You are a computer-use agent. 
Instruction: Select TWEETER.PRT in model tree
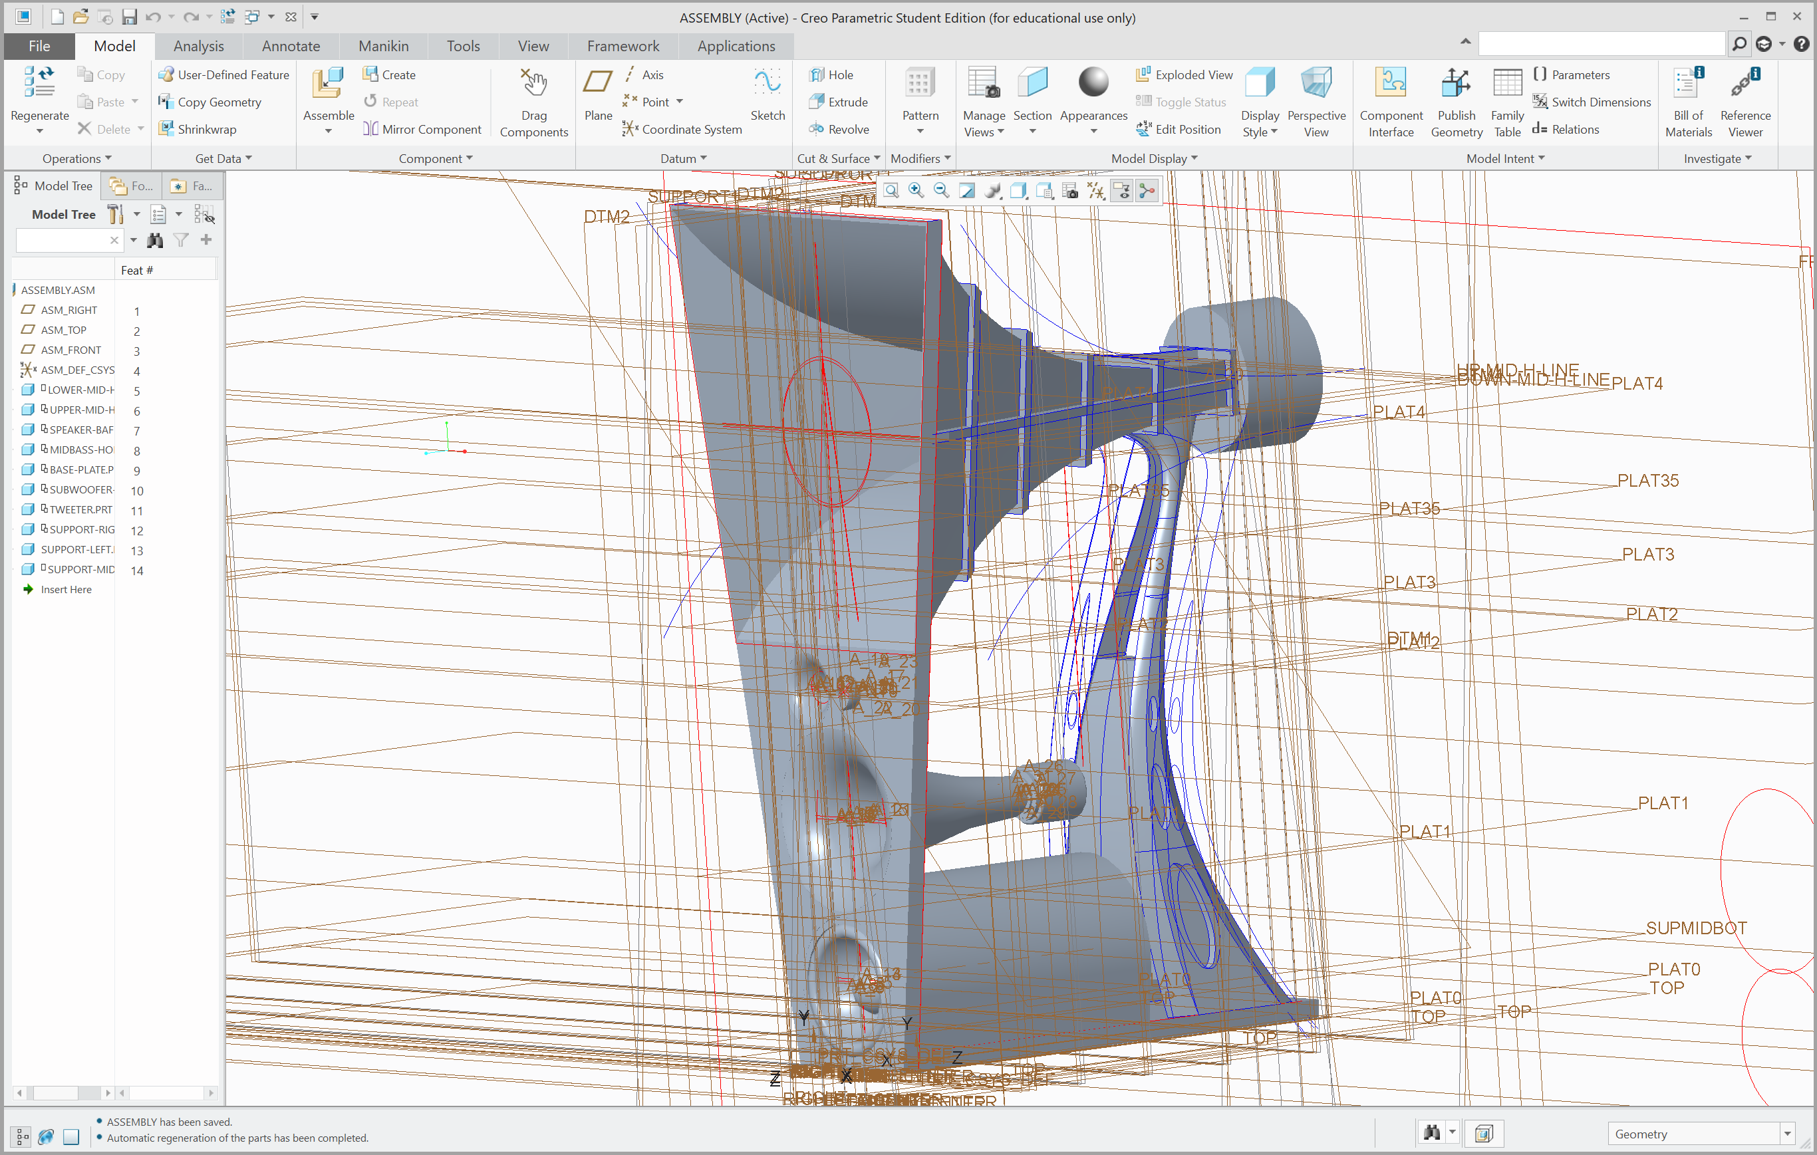80,509
